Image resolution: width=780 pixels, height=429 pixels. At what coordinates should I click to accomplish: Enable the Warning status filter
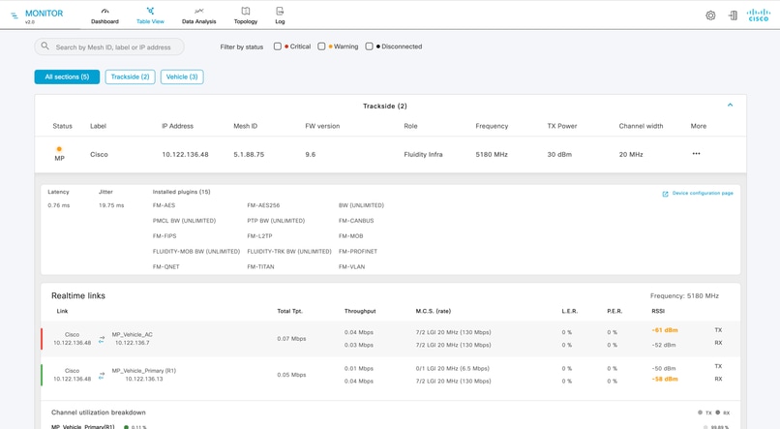(321, 46)
